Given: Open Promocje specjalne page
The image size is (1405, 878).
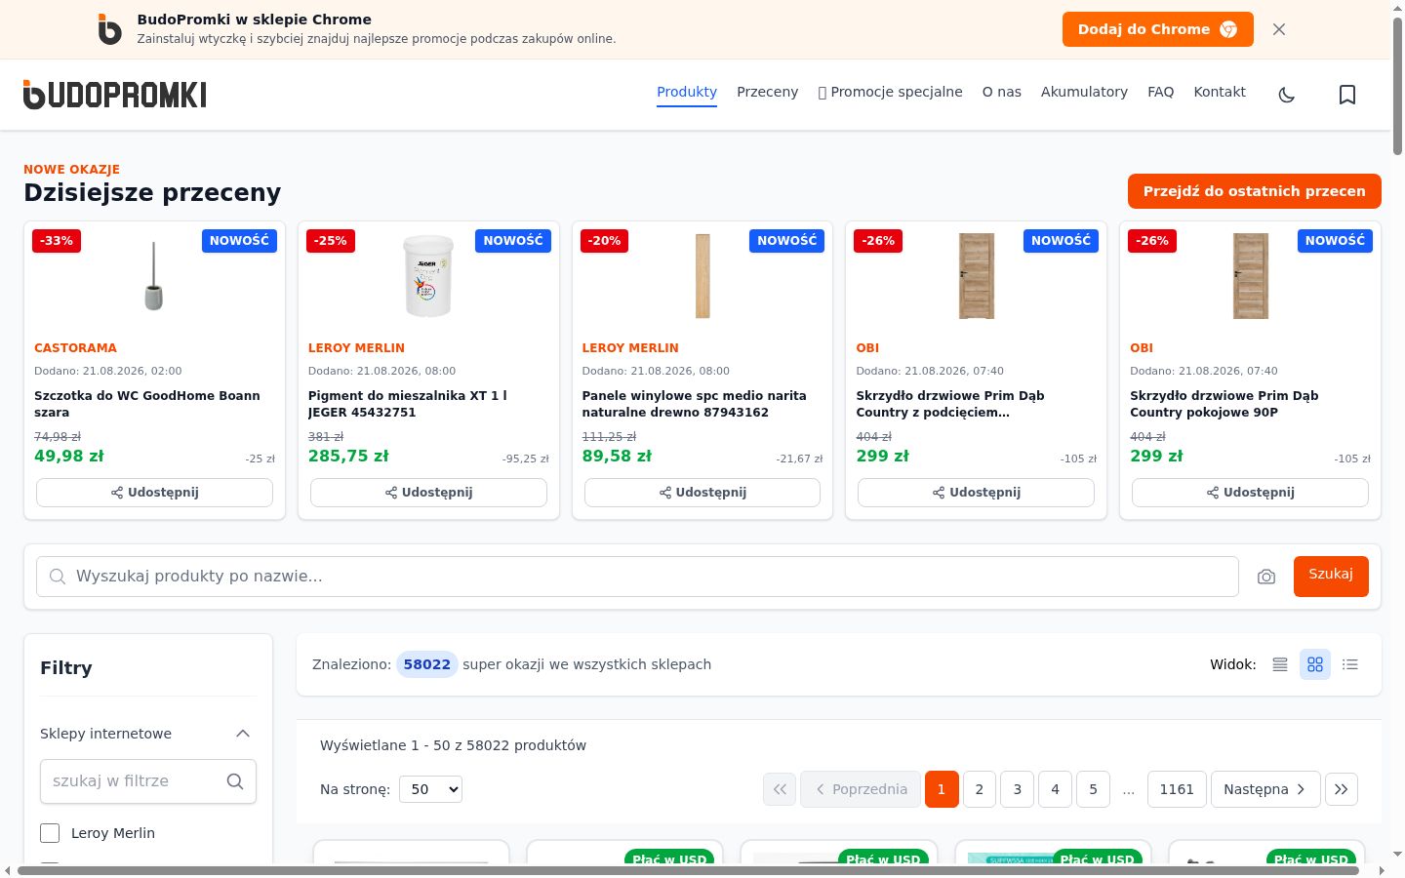Looking at the screenshot, I should (x=890, y=92).
